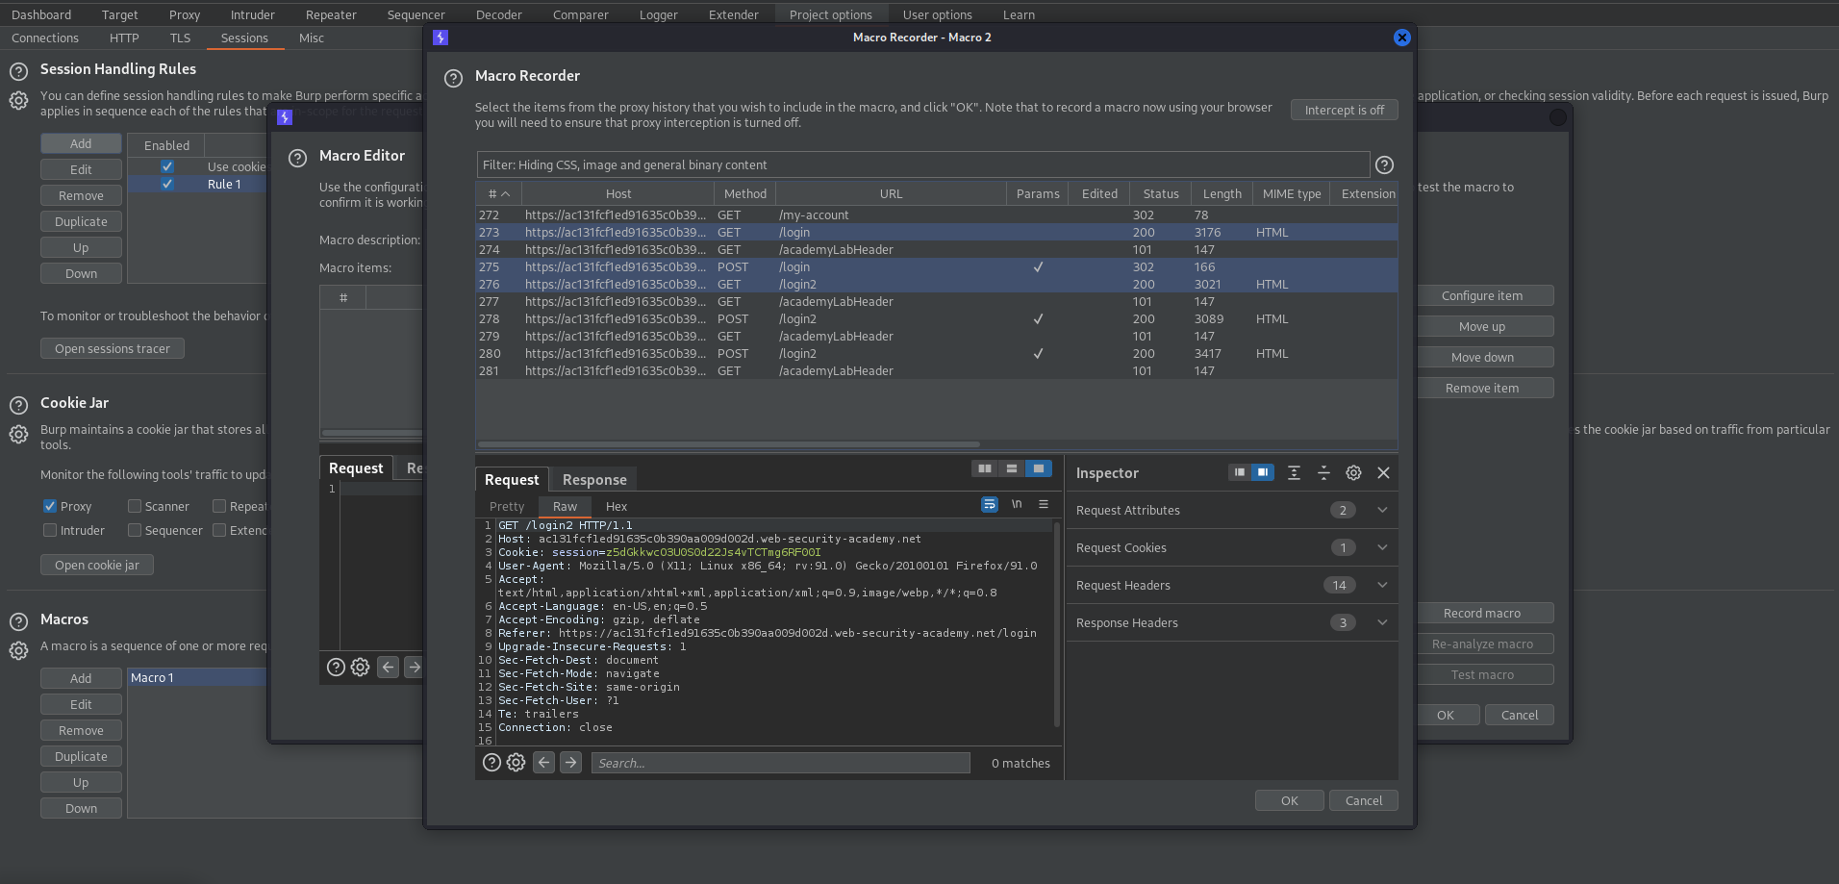The width and height of the screenshot is (1839, 884).
Task: Open Session Handling Rules help icon
Action: pyautogui.click(x=18, y=71)
